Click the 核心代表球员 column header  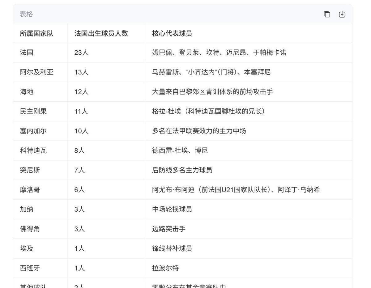[249, 33]
